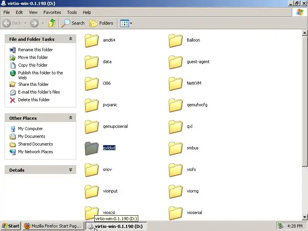Click the Views toolbar icon
The image size is (308, 231).
(124, 23)
